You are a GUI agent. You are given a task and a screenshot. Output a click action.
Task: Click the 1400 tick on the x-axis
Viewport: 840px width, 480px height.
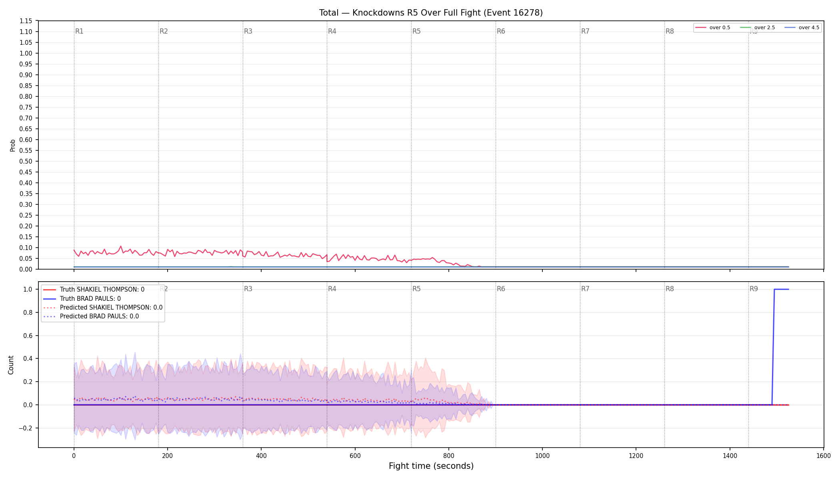point(730,456)
